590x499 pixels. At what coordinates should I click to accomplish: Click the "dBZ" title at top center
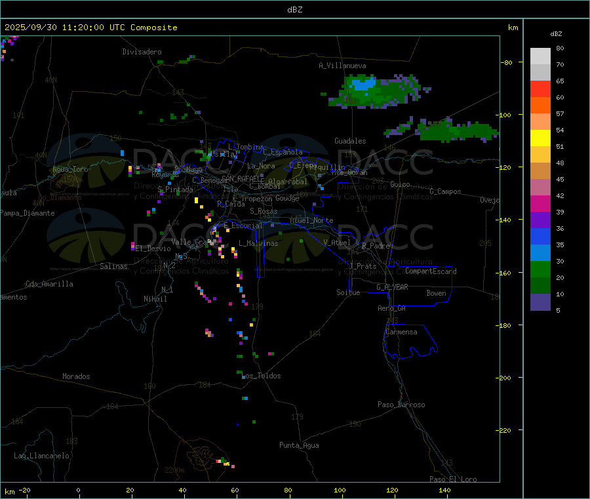(x=294, y=10)
